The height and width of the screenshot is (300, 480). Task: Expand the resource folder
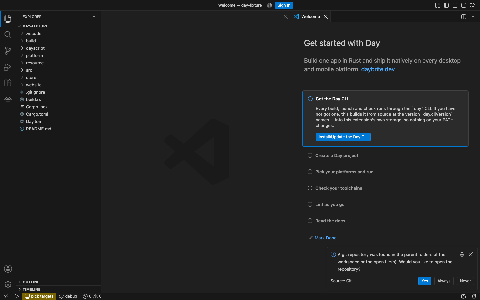pyautogui.click(x=58, y=63)
